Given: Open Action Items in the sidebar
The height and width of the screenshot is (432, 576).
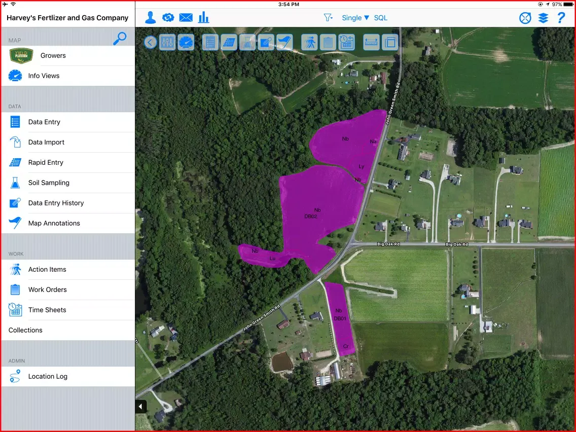Looking at the screenshot, I should [x=68, y=269].
